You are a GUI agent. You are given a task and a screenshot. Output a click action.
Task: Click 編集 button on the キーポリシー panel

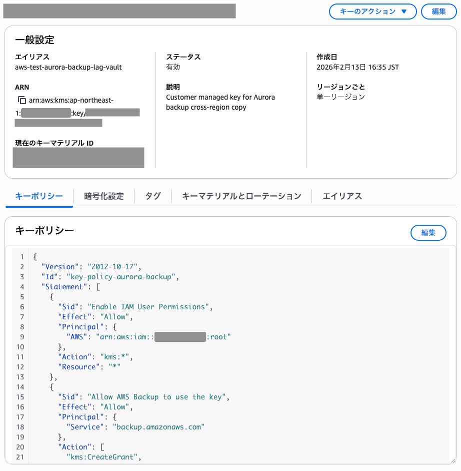click(428, 233)
